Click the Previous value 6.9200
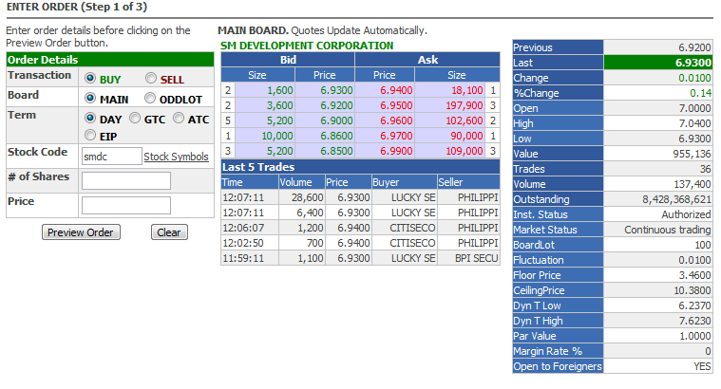 point(694,47)
